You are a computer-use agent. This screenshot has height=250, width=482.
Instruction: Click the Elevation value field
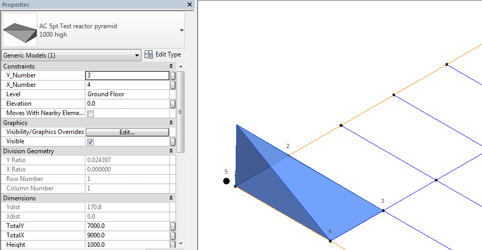tap(127, 104)
